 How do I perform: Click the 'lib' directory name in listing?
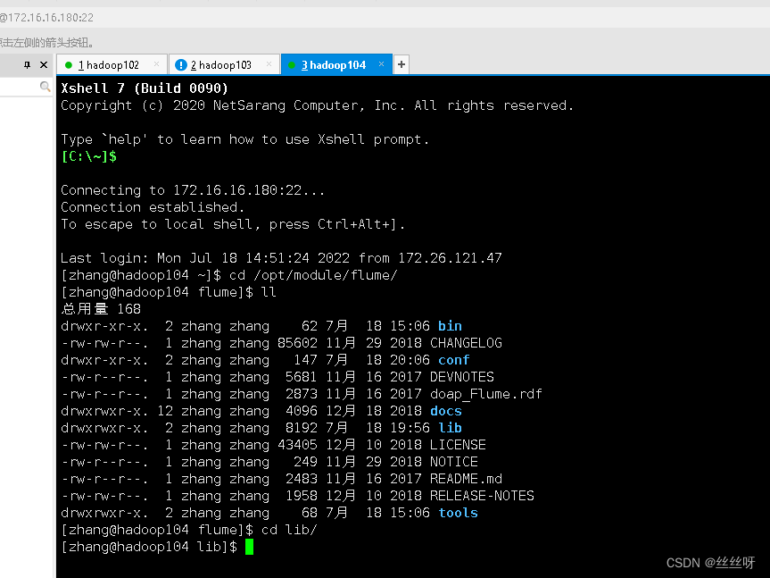(x=450, y=428)
